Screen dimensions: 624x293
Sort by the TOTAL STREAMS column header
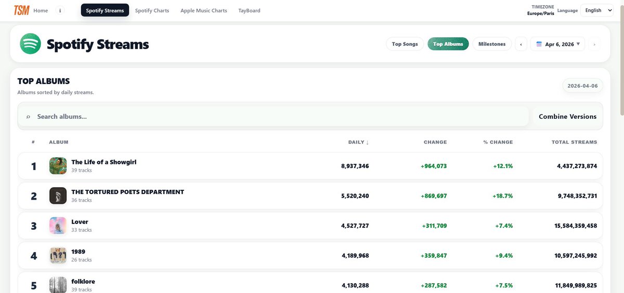click(574, 142)
